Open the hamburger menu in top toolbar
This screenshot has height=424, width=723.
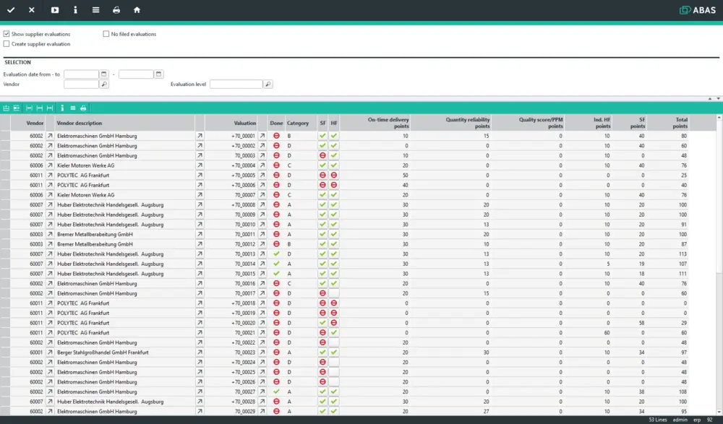pos(96,9)
